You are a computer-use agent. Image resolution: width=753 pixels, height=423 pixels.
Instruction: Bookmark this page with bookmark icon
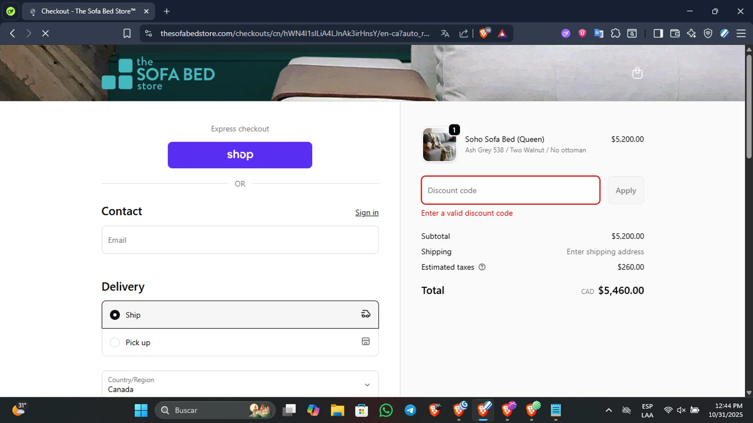pos(127,33)
